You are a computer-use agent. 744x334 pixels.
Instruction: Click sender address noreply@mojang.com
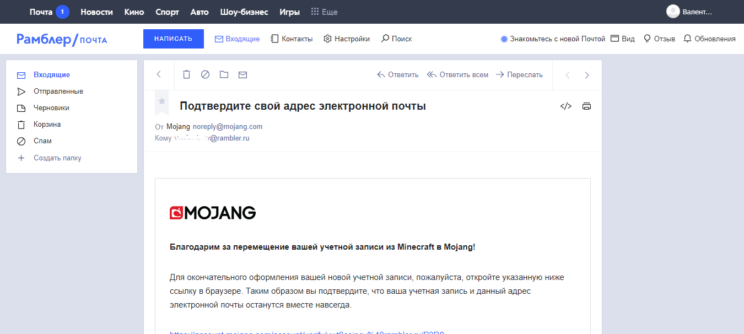click(228, 127)
